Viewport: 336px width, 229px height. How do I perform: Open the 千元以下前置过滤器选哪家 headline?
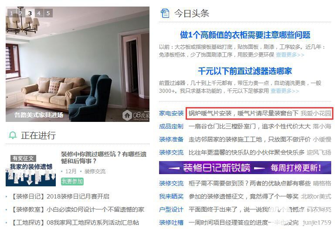click(x=245, y=71)
